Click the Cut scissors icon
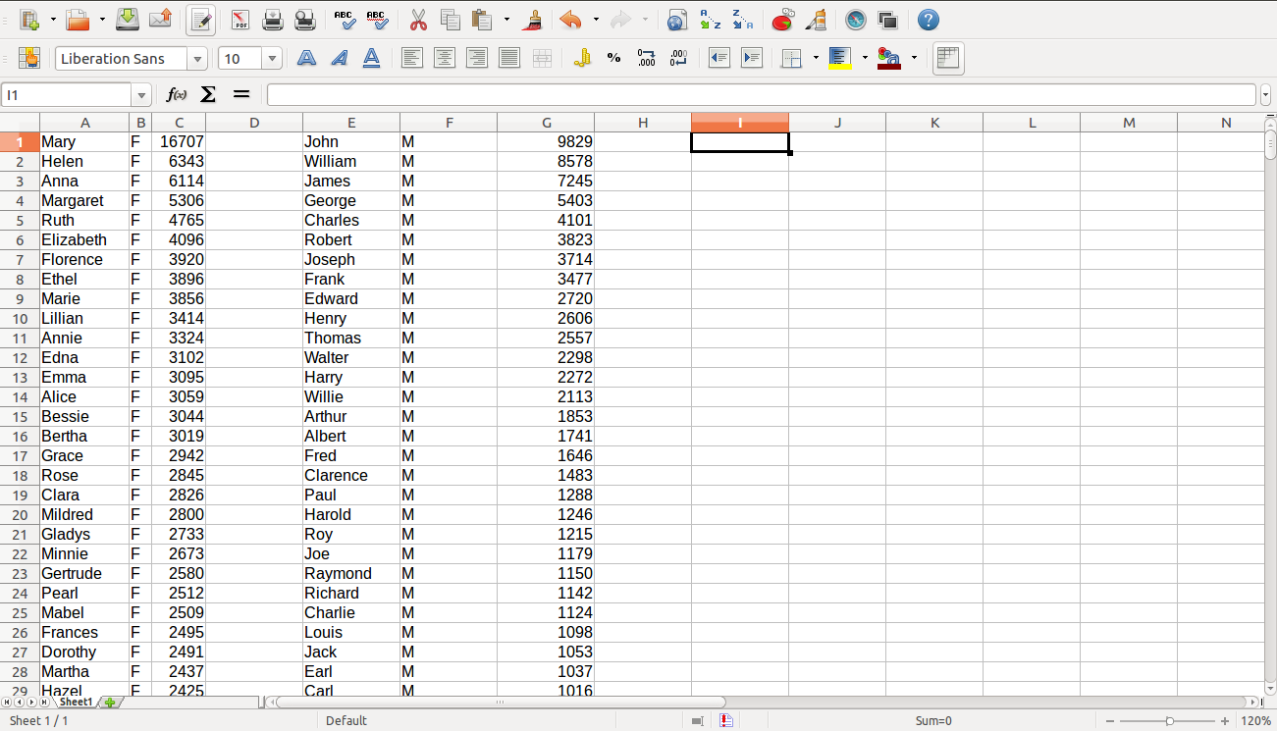Screen dimensions: 1277x731 (x=418, y=20)
